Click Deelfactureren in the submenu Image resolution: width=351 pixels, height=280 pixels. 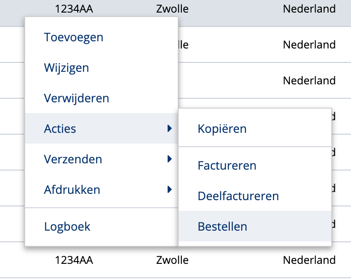point(238,196)
